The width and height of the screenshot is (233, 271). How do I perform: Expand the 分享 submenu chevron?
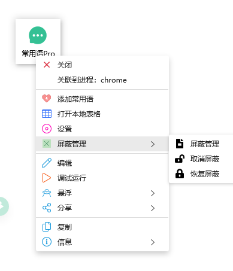coord(153,208)
